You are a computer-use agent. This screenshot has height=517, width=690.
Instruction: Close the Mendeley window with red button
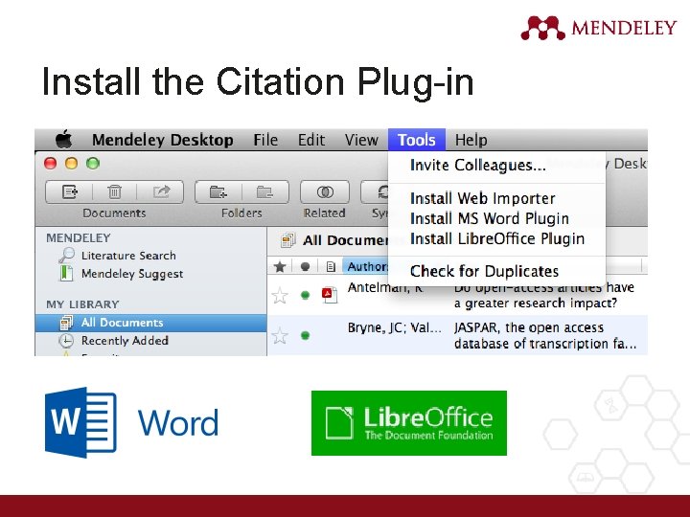point(50,163)
